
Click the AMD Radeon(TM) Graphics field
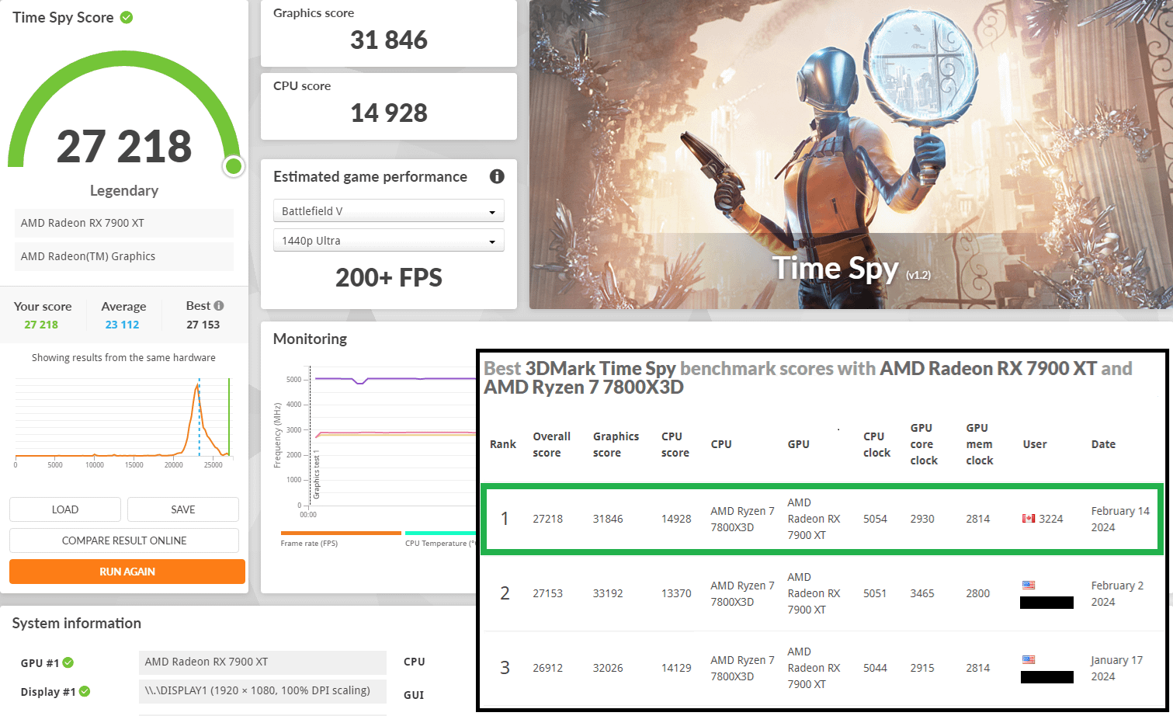coord(124,256)
